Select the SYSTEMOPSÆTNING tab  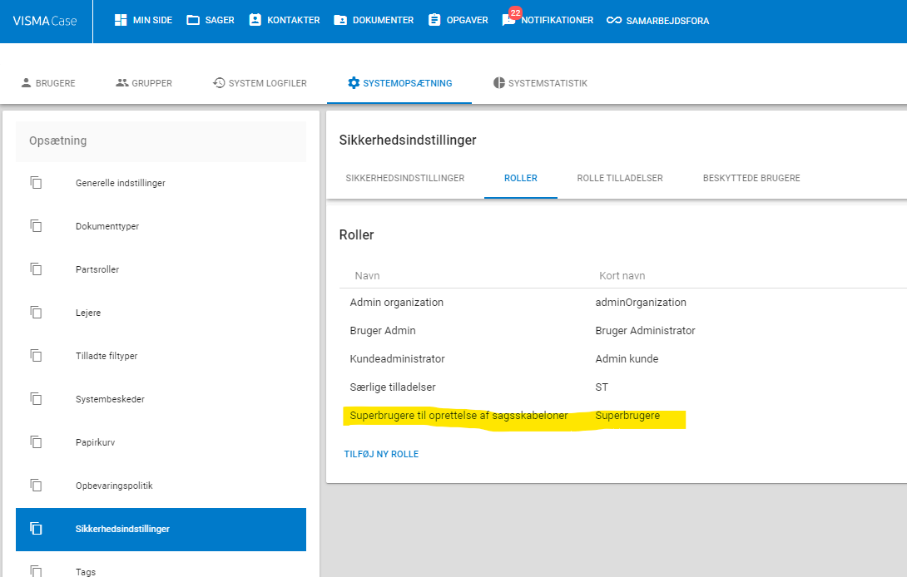[399, 83]
